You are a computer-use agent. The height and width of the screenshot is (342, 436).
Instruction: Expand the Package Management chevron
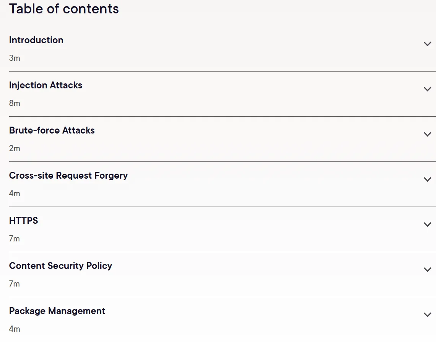[x=427, y=315]
